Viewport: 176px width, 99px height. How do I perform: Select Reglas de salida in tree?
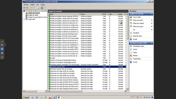point(33,15)
